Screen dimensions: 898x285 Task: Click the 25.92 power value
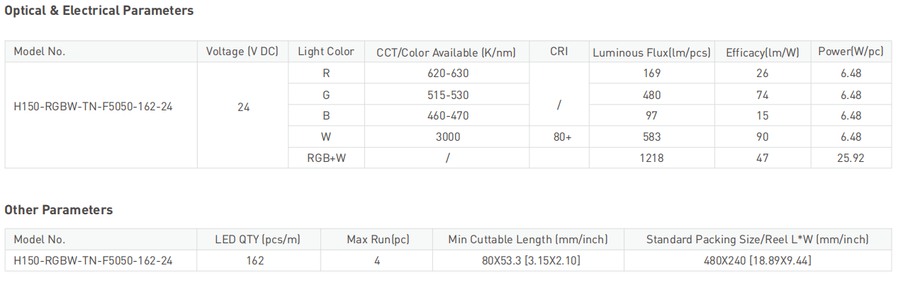pyautogui.click(x=851, y=158)
